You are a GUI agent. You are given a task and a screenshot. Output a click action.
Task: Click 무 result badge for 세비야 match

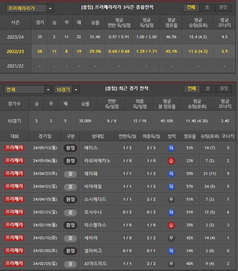pyautogui.click(x=171, y=238)
